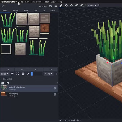Viewport: 122px width, 122px height.
Task: Edit the UV value field showing 12
Action: click(36, 70)
